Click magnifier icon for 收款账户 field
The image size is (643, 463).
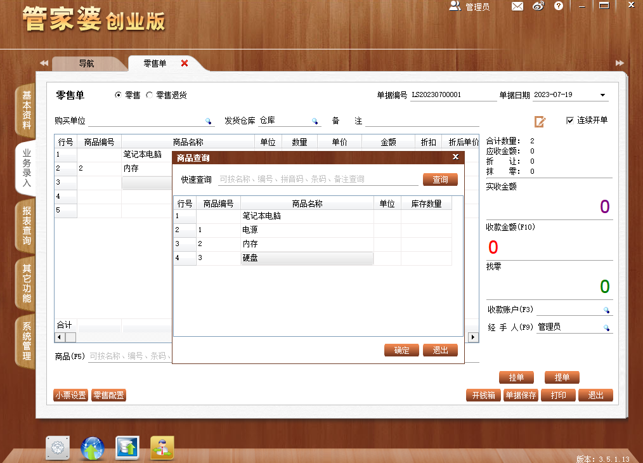(x=606, y=310)
